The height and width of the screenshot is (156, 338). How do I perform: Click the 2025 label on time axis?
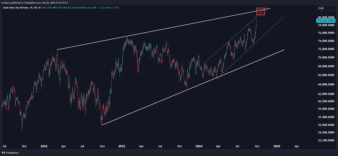tap(277, 146)
